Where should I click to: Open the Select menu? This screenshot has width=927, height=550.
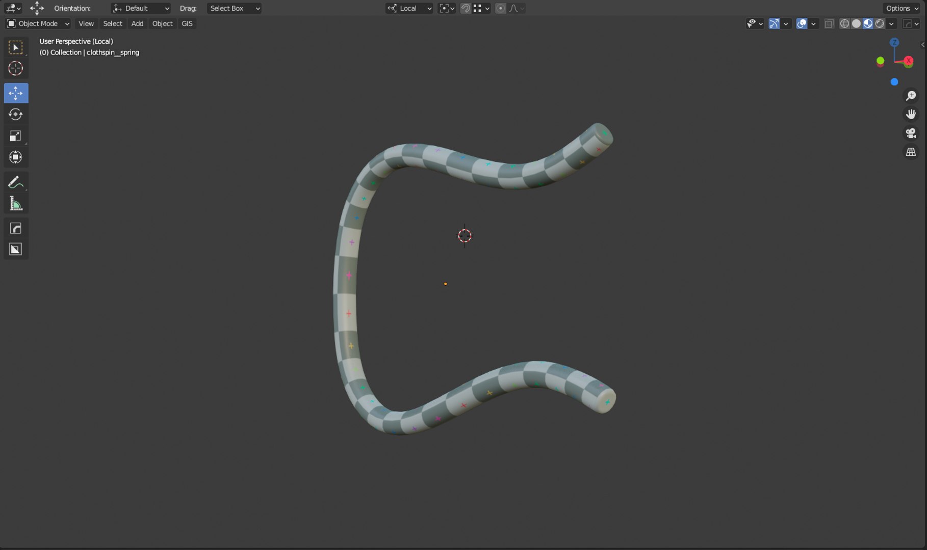pos(113,23)
